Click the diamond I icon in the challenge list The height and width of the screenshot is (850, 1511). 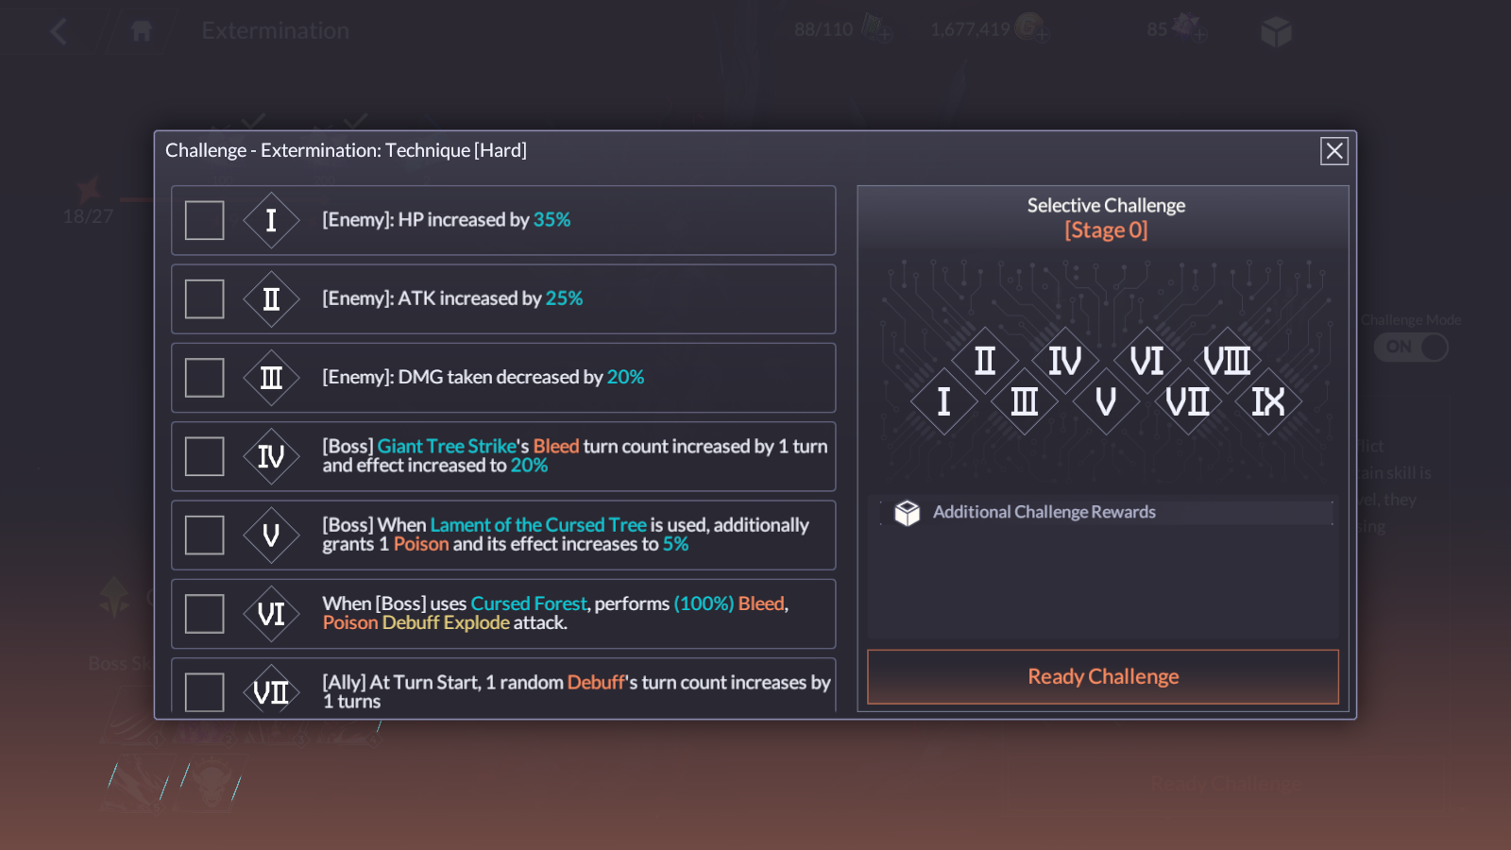coord(271,220)
